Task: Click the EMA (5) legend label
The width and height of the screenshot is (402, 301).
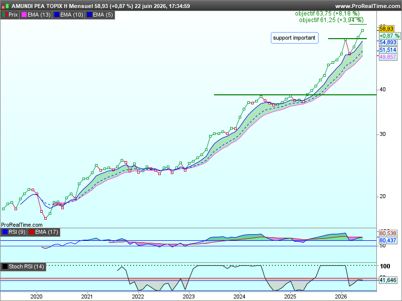Action: [103, 15]
